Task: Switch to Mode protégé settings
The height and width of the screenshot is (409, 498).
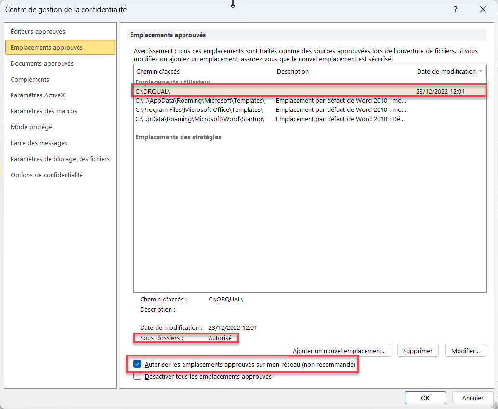Action: [31, 127]
